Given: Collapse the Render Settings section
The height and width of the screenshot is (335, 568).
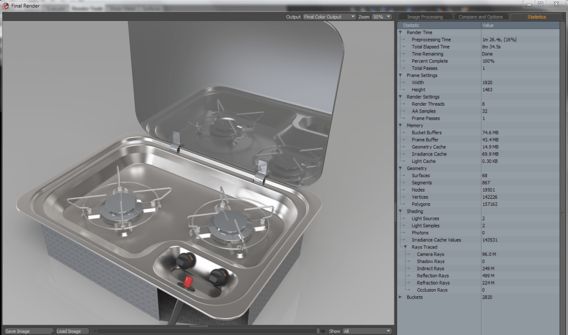Looking at the screenshot, I should [400, 96].
